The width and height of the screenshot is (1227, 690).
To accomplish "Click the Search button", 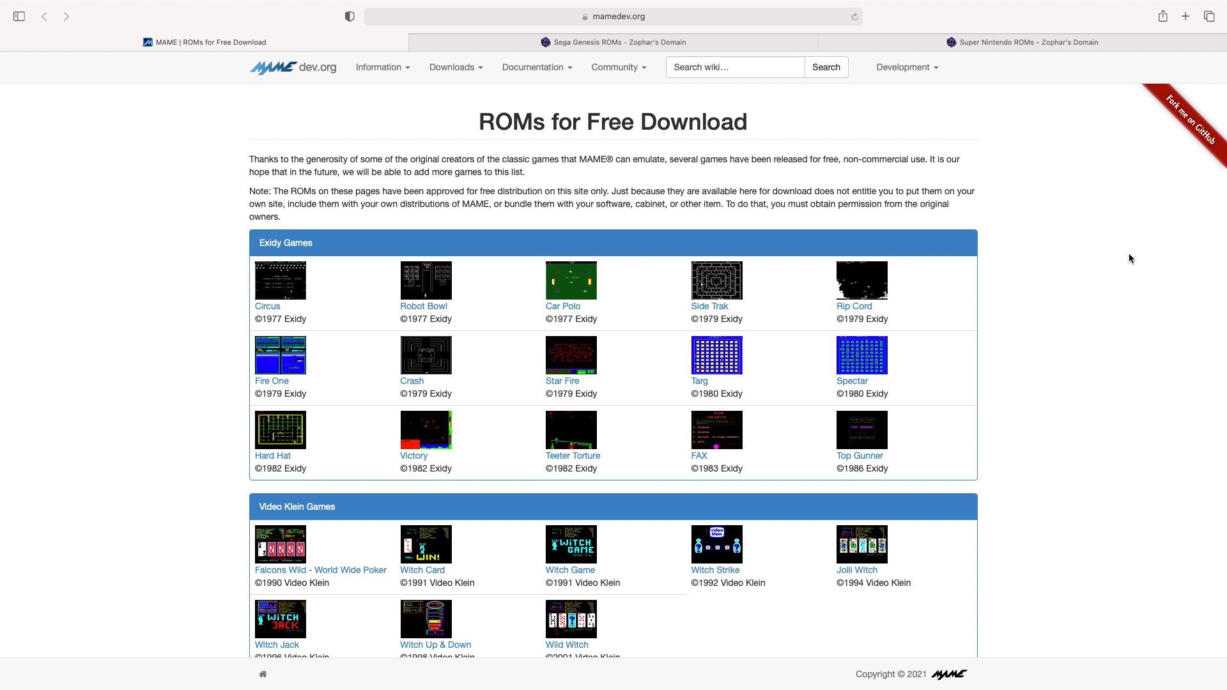I will click(x=826, y=67).
